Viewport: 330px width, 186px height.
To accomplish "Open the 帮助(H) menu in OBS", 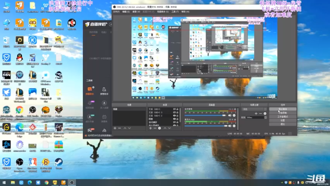I will click(x=185, y=12).
